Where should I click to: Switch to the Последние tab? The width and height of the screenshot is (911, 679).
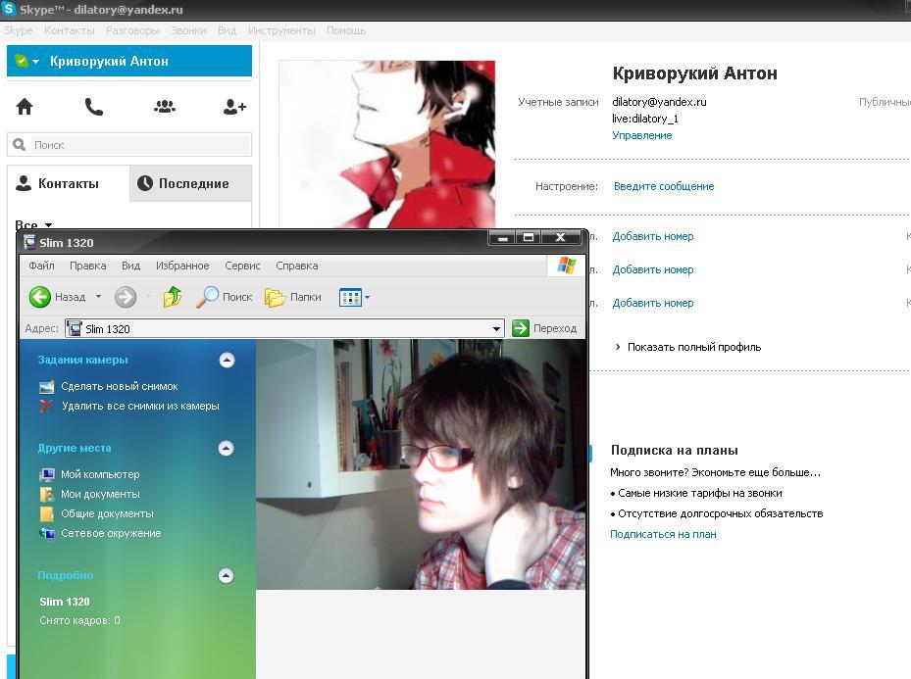(190, 183)
